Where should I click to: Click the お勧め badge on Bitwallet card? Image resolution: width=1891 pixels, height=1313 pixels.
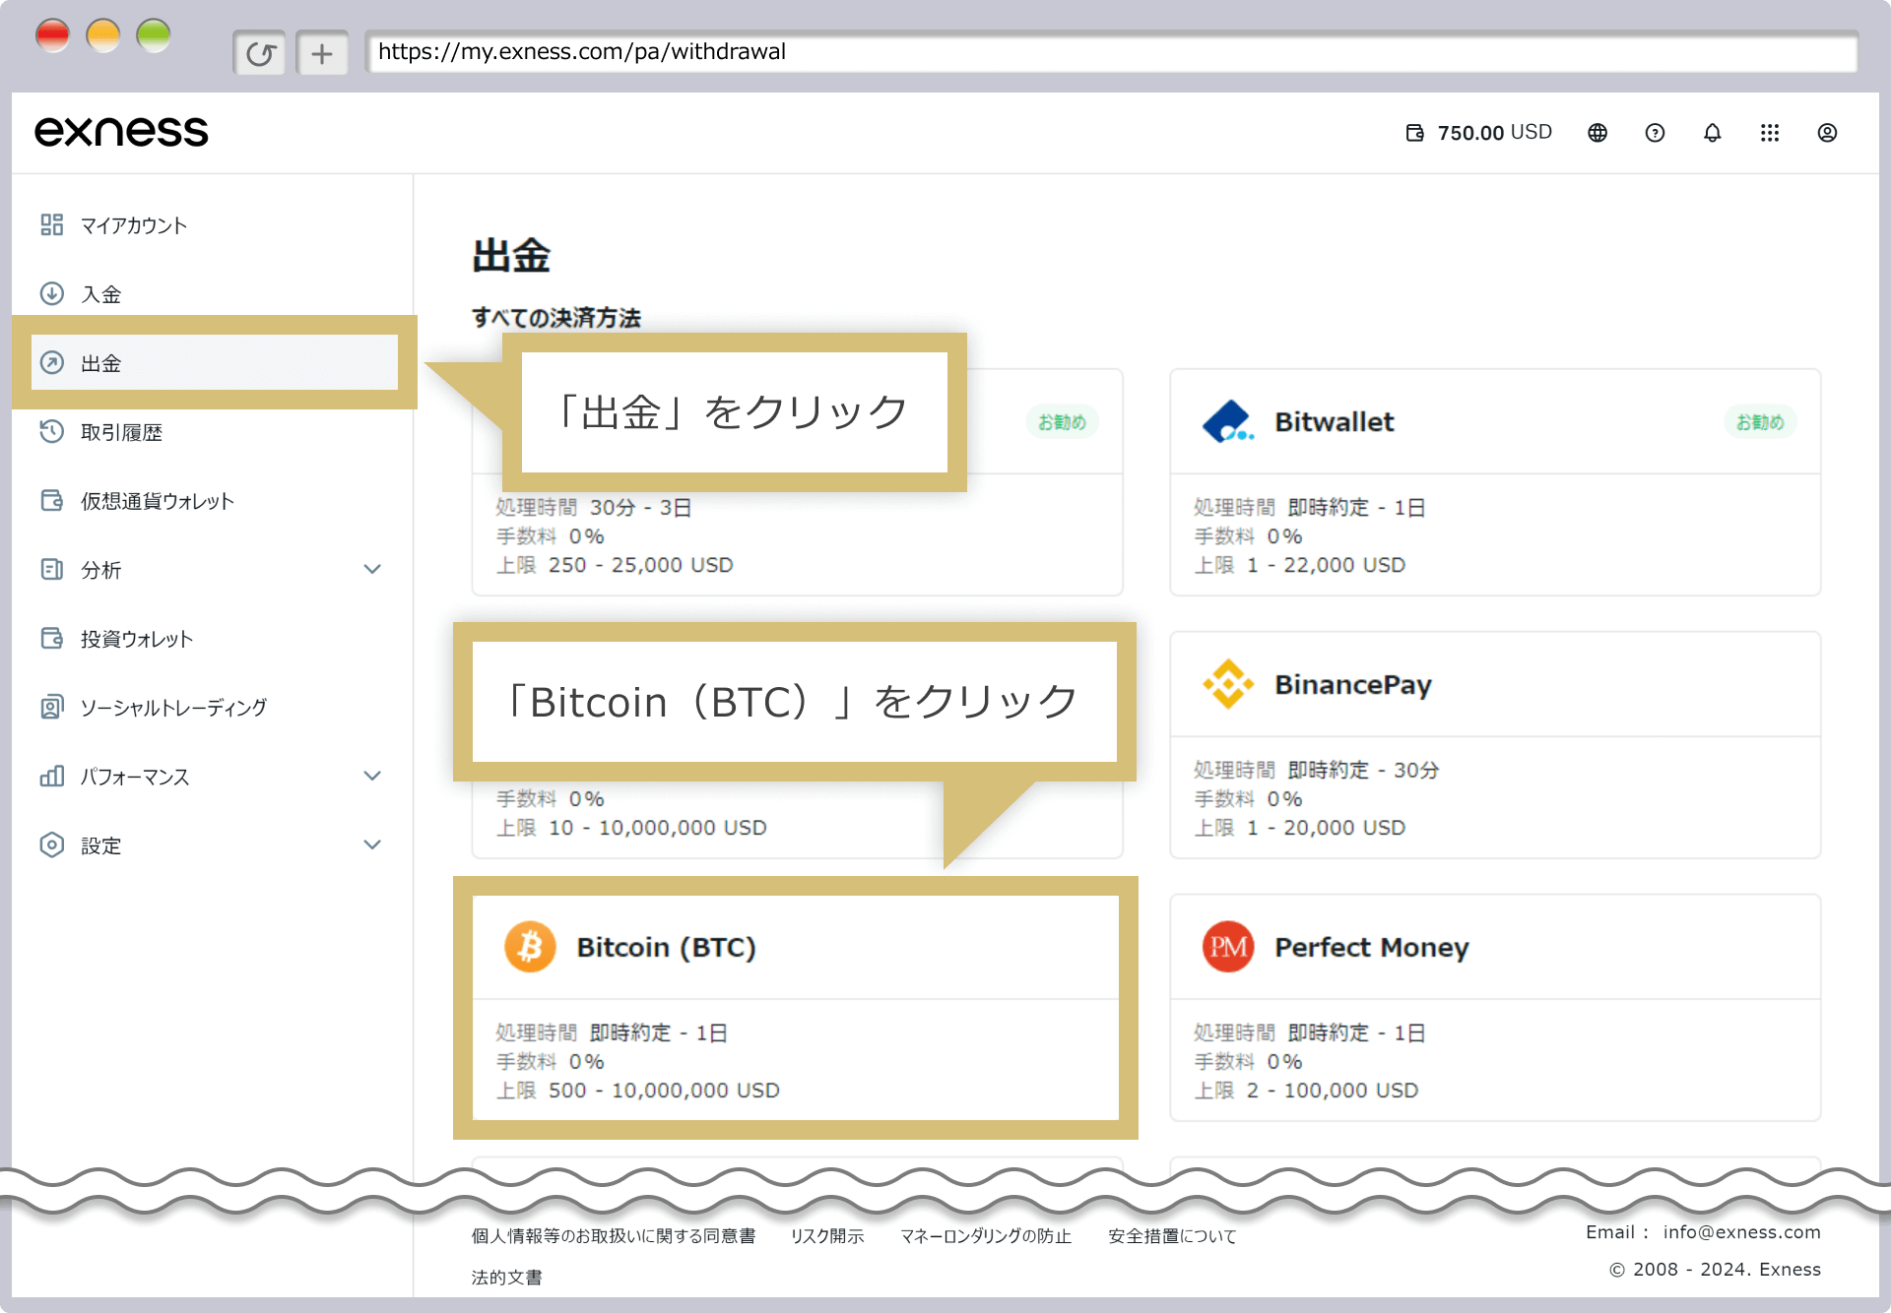1760,421
